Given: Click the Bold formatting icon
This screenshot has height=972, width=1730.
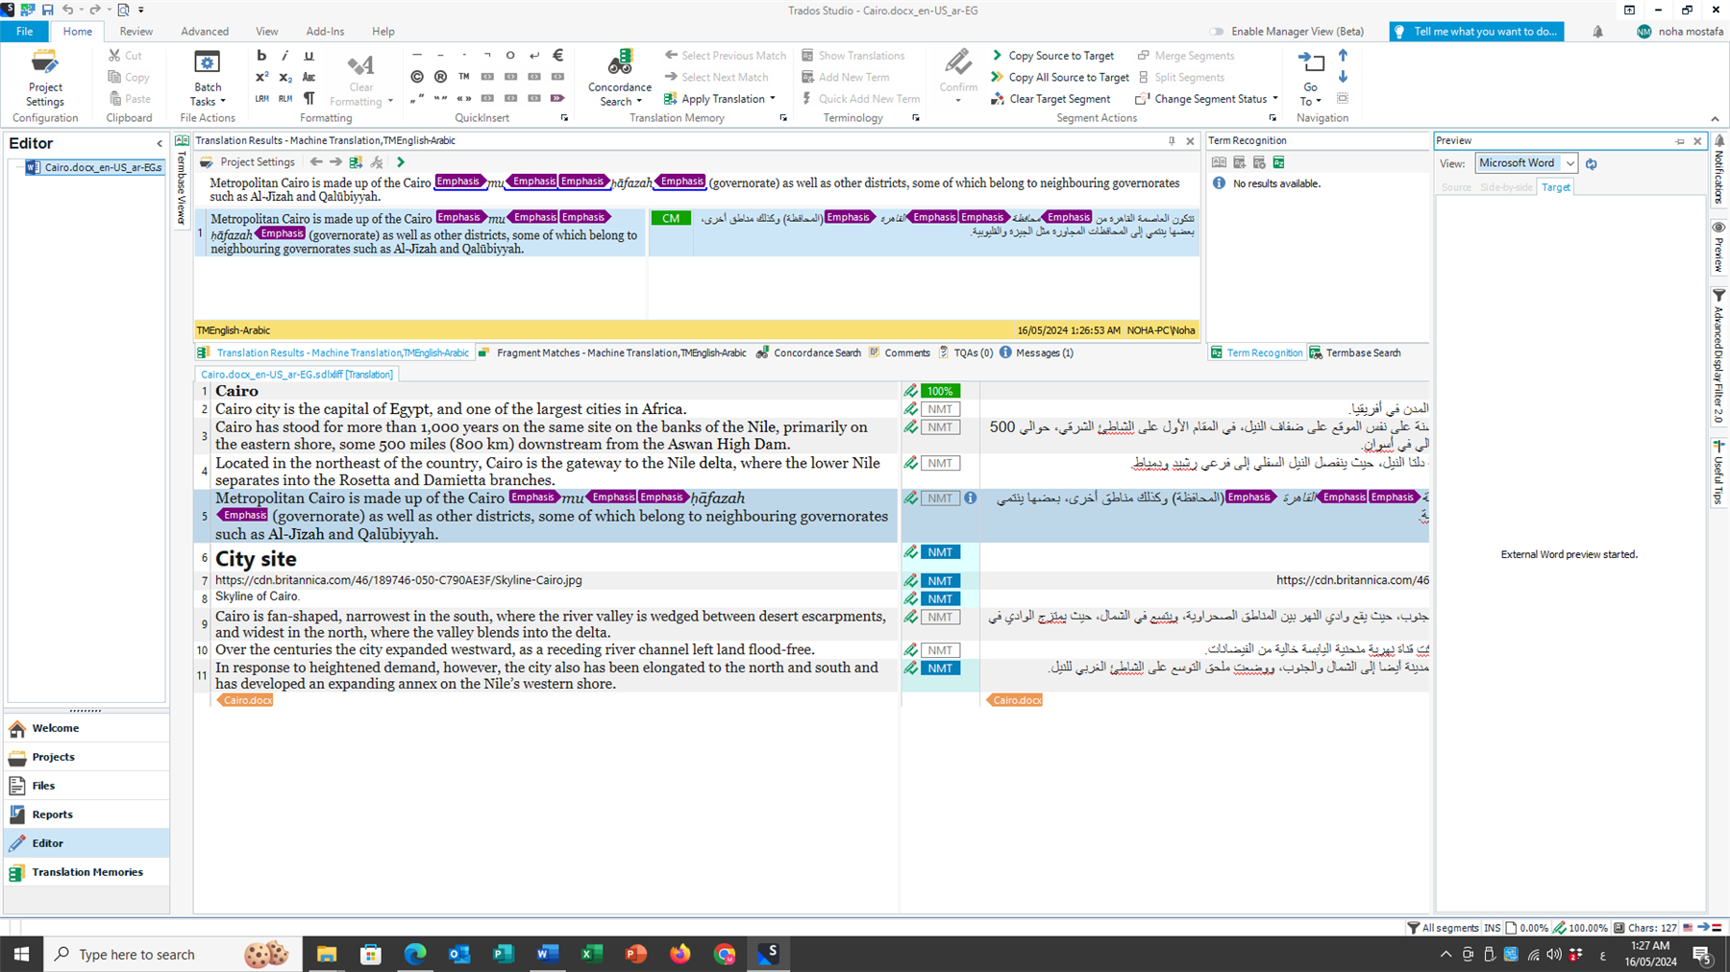Looking at the screenshot, I should (261, 56).
